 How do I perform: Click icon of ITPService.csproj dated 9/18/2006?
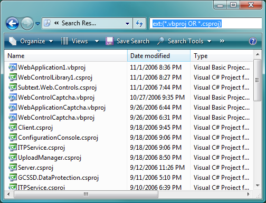coord(13,148)
